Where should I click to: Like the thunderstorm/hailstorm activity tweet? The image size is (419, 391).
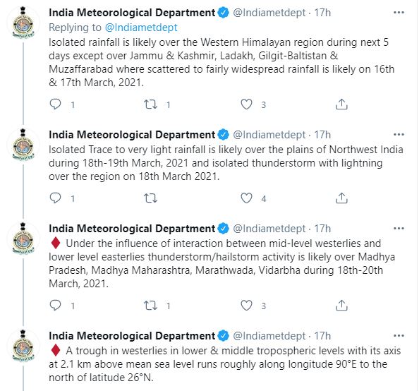coord(246,306)
